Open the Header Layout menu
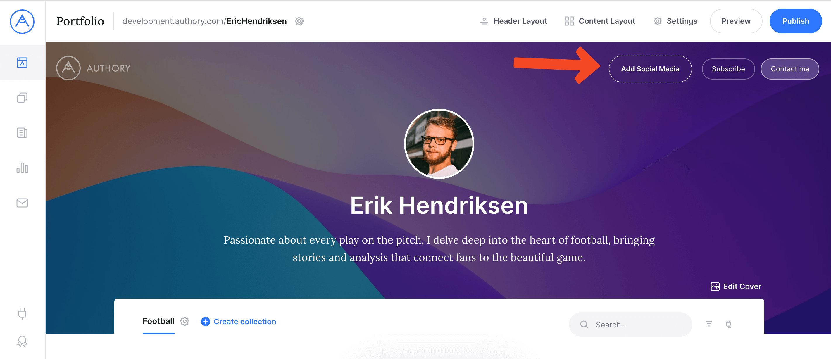 click(x=513, y=21)
